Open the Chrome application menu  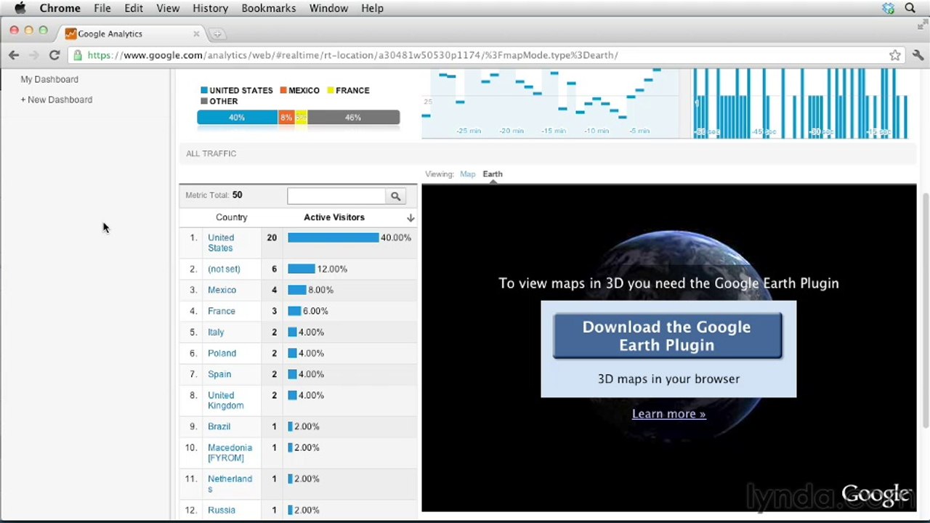coord(60,8)
